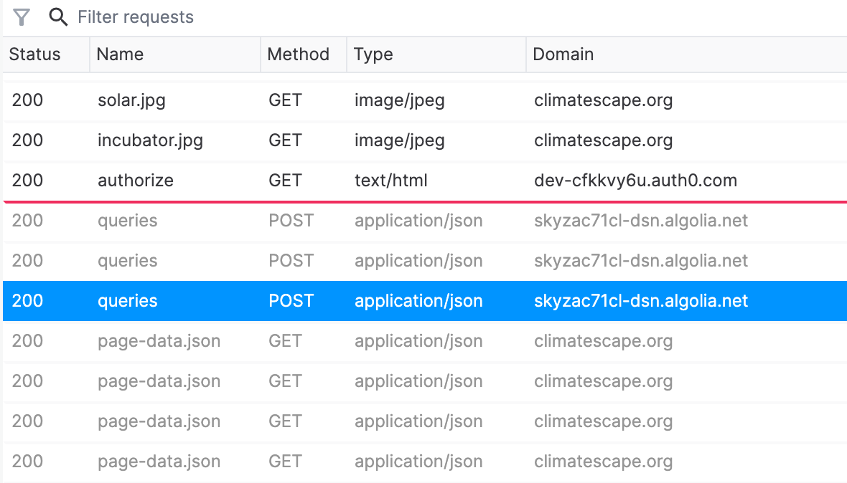Click the magnifying glass search icon
The width and height of the screenshot is (847, 483).
(58, 17)
